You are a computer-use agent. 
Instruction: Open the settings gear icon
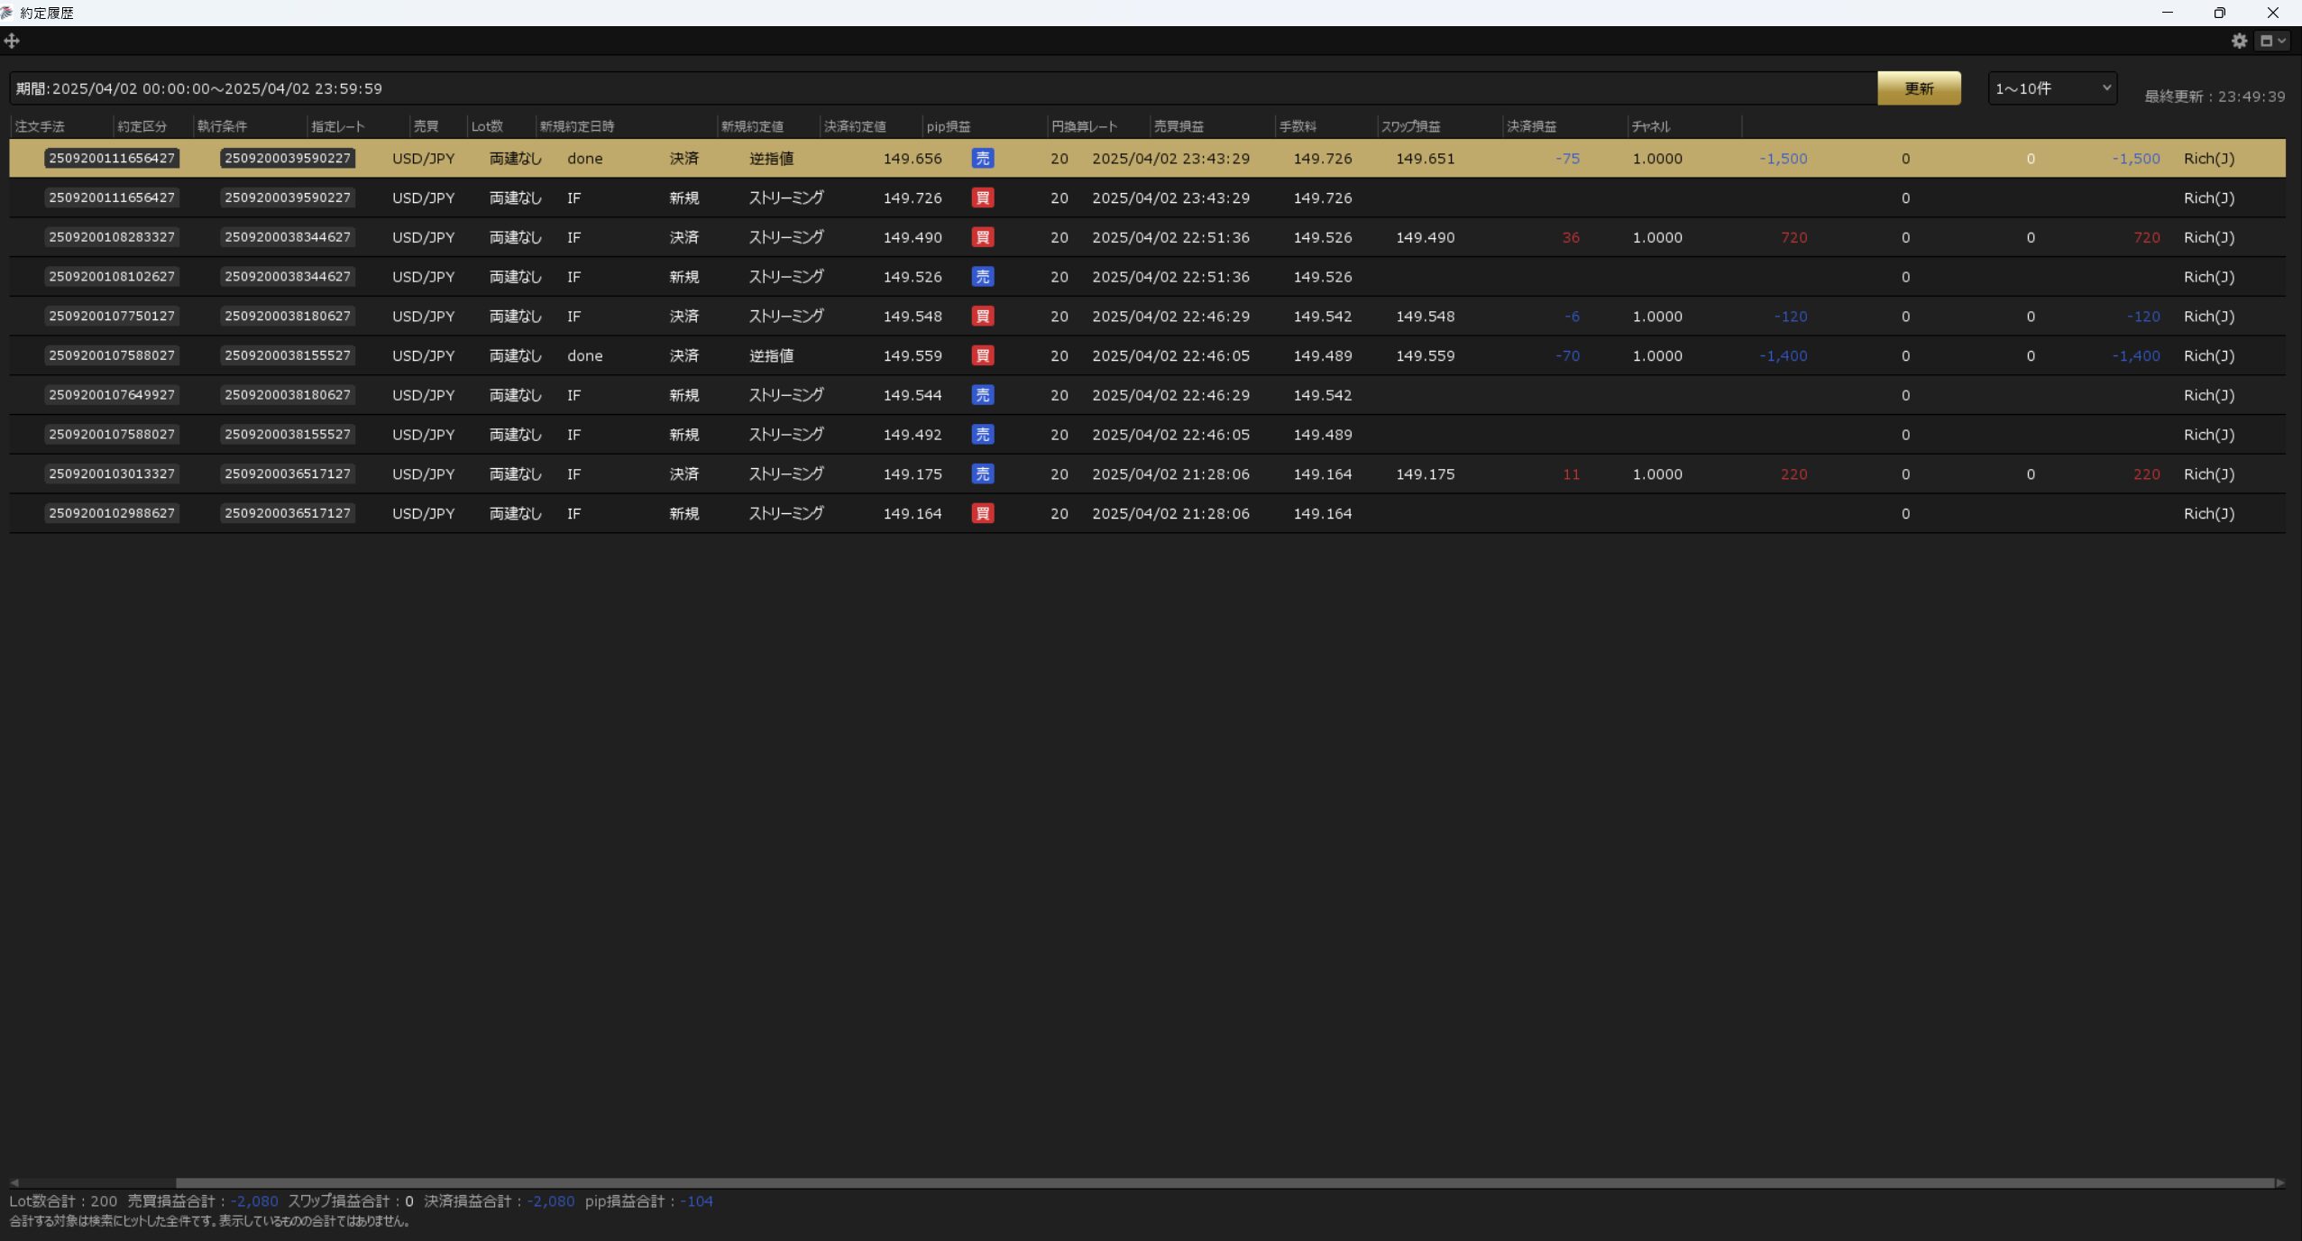coord(2239,41)
